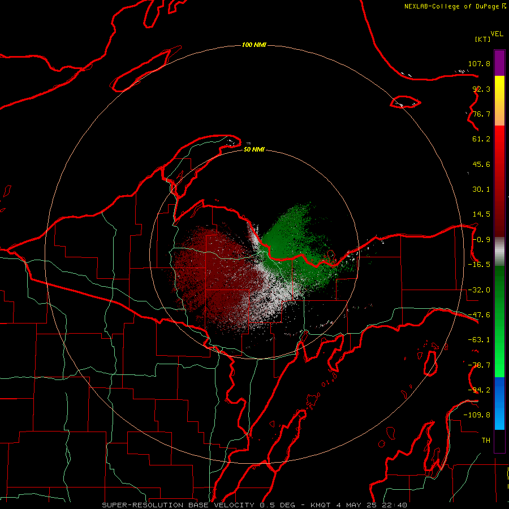Click the TH label in legend
The image size is (509, 509).
[x=486, y=441]
